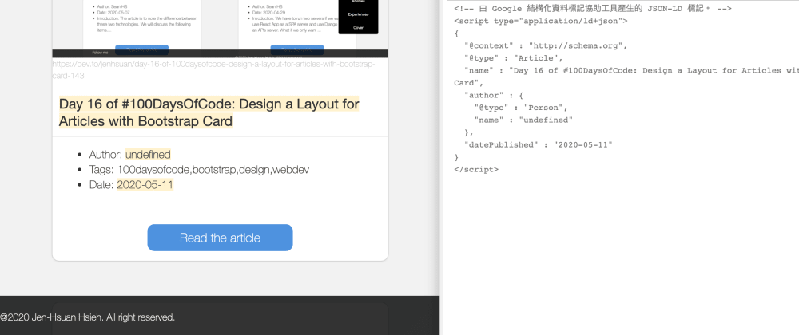The height and width of the screenshot is (335, 799).
Task: Click the JSON-LD comment line with Google
Action: click(593, 9)
